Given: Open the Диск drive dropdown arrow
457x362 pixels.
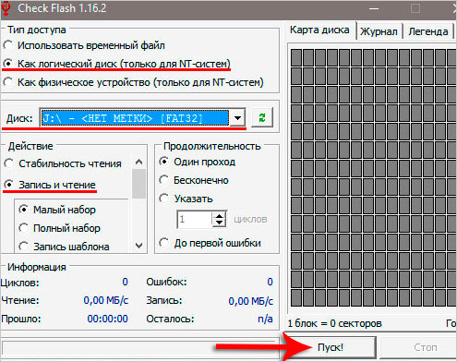Looking at the screenshot, I should click(x=237, y=117).
